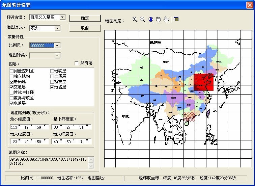Enable the 独立地物 layer checkbox
255x186 pixels.
coord(11,76)
